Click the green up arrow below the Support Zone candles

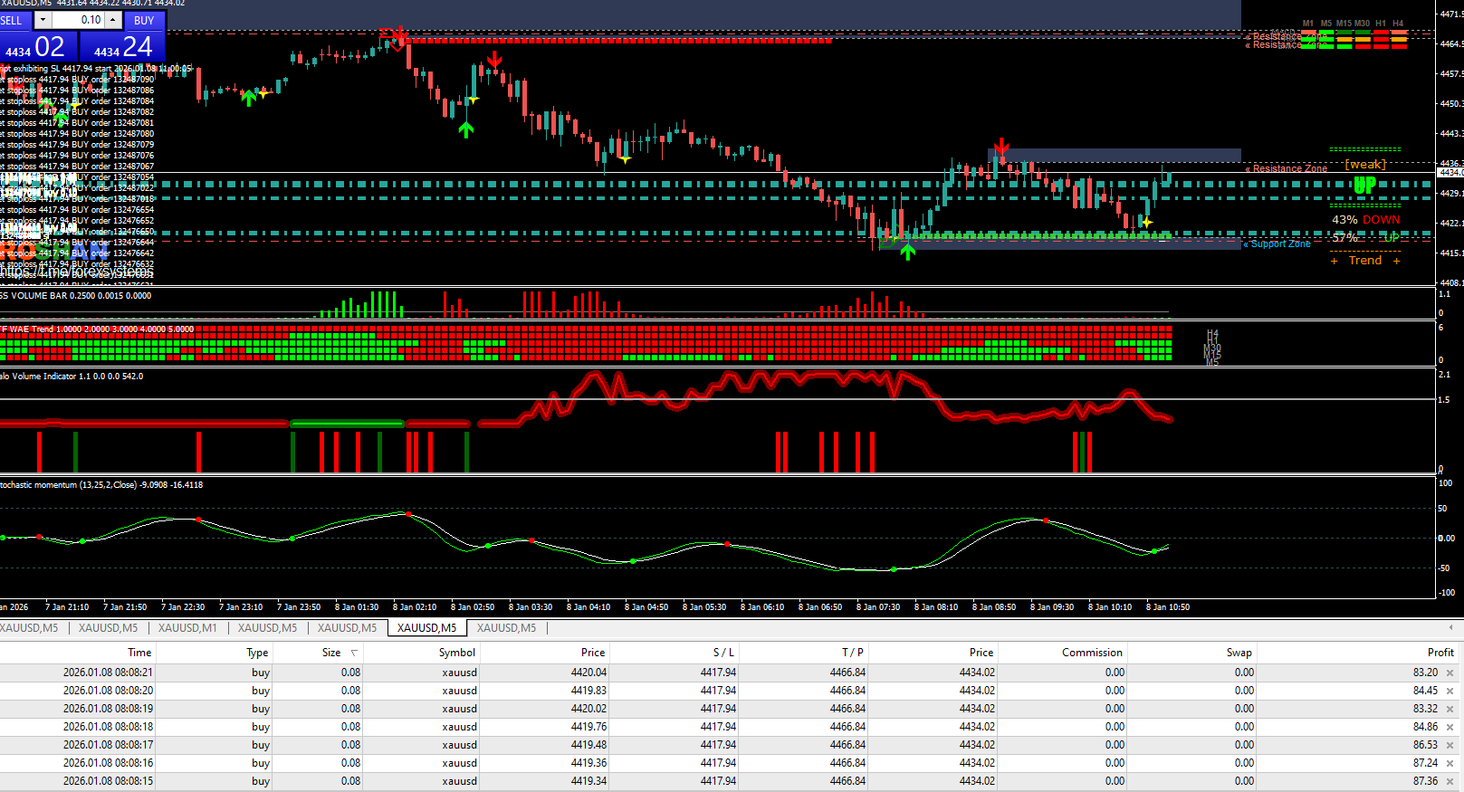[907, 253]
